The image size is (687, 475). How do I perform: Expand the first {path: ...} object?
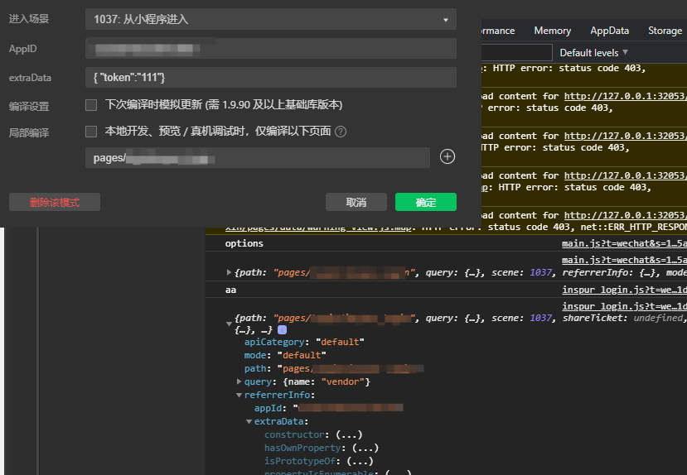click(x=229, y=272)
